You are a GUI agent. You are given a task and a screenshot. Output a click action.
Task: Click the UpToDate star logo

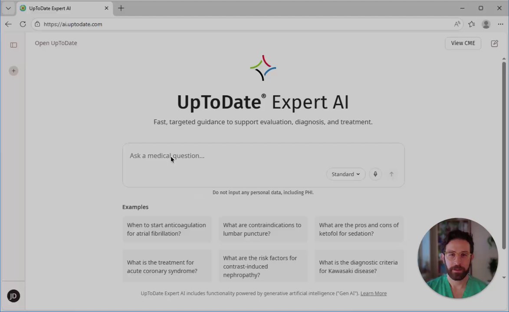pos(263,68)
